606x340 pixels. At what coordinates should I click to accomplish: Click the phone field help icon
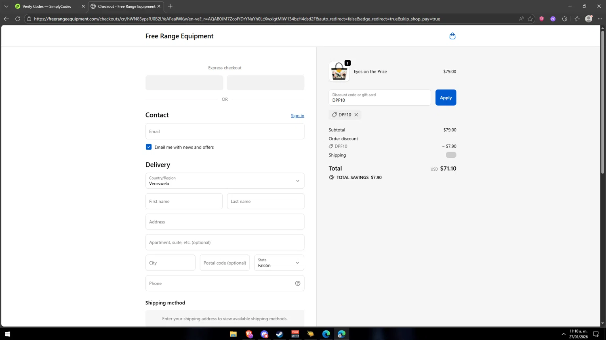[297, 284]
